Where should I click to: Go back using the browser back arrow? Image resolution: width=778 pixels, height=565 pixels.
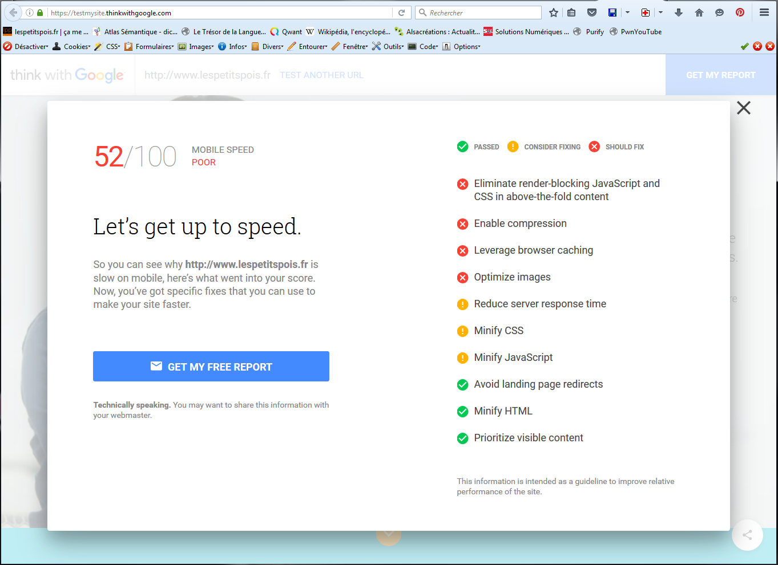[13, 13]
